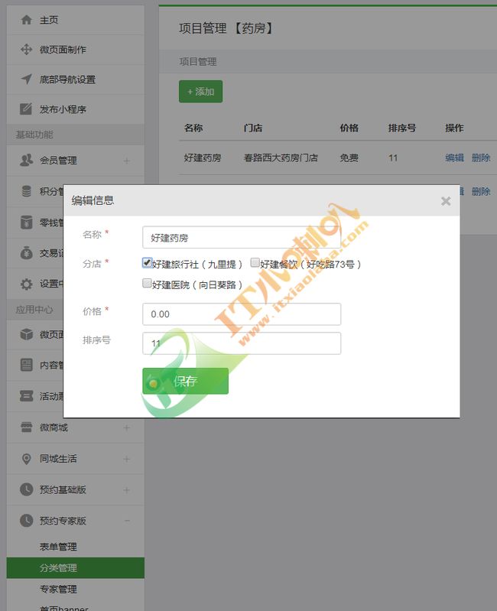Click the wallet icon for 零钱 menu
This screenshot has height=611, width=497.
tap(27, 223)
